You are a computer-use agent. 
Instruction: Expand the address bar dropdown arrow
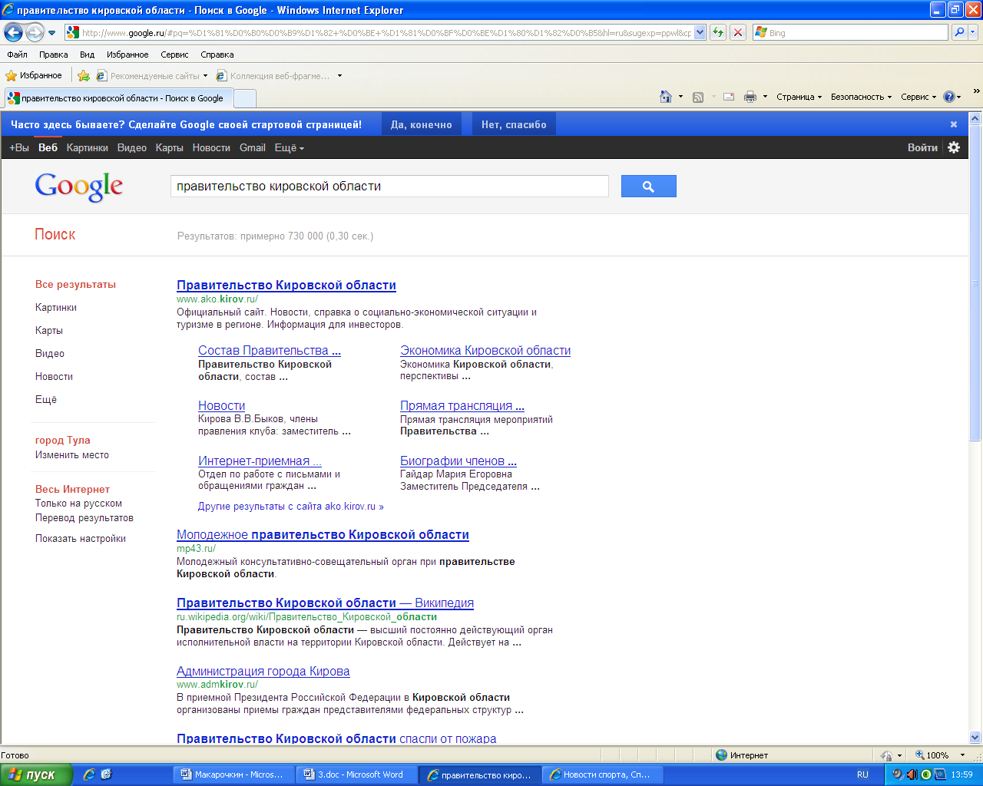(700, 33)
